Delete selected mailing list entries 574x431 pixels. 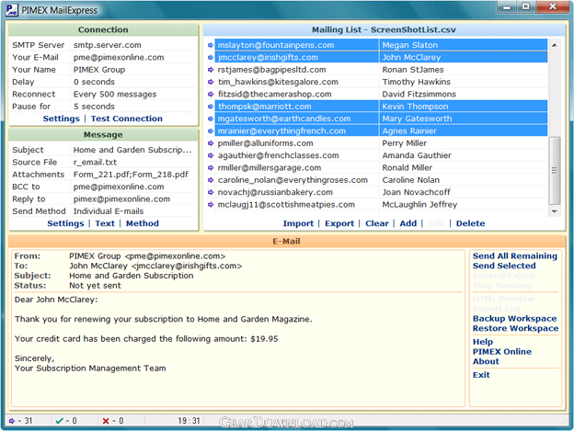coord(470,223)
